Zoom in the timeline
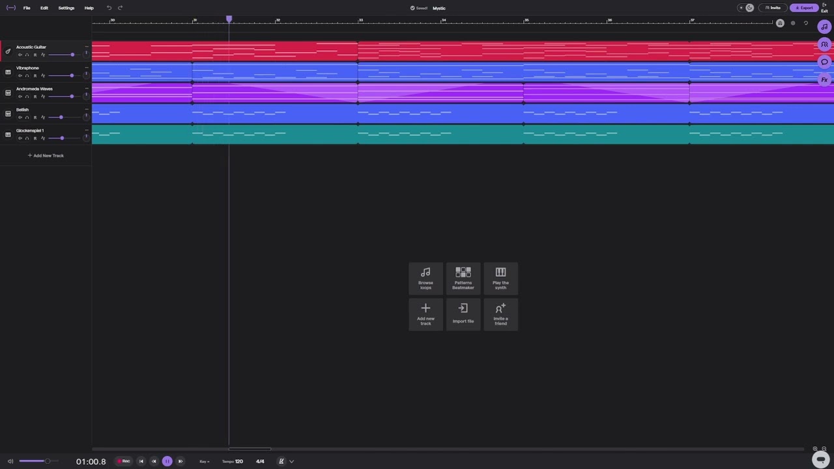 point(815,449)
